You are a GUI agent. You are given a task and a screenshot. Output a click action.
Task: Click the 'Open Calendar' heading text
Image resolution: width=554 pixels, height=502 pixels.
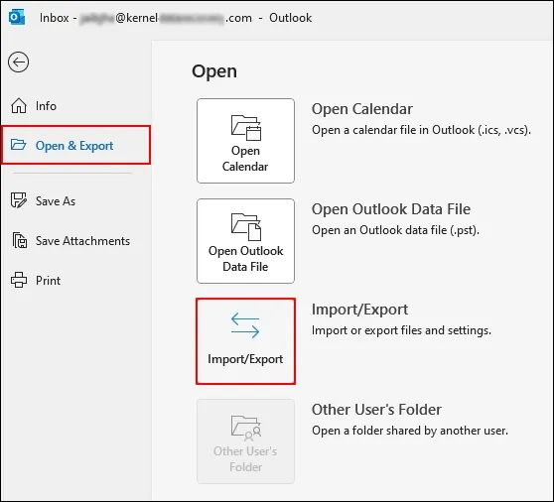[362, 109]
